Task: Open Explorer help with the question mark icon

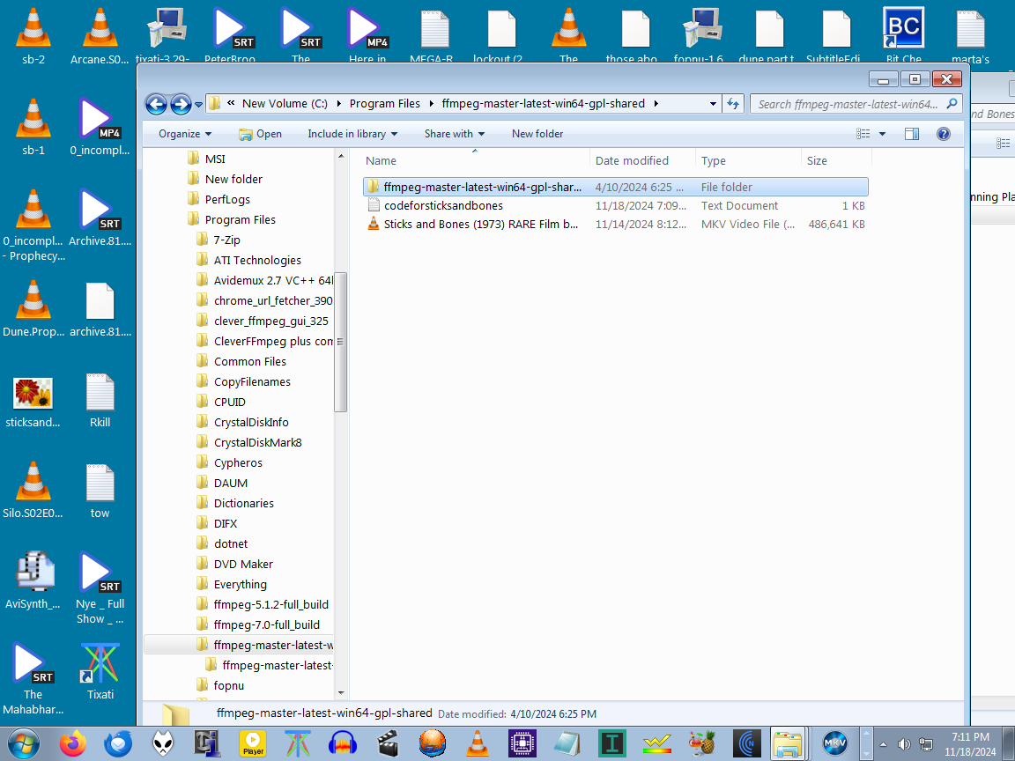Action: [943, 134]
